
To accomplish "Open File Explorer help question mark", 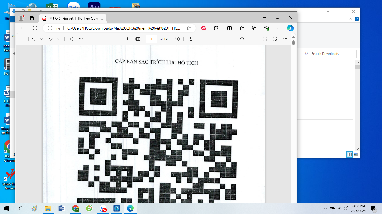I will coord(357,19).
